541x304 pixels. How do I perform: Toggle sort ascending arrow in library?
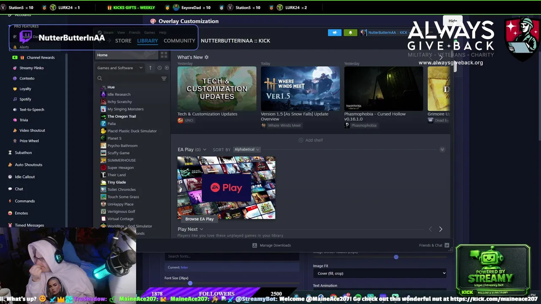(x=150, y=68)
